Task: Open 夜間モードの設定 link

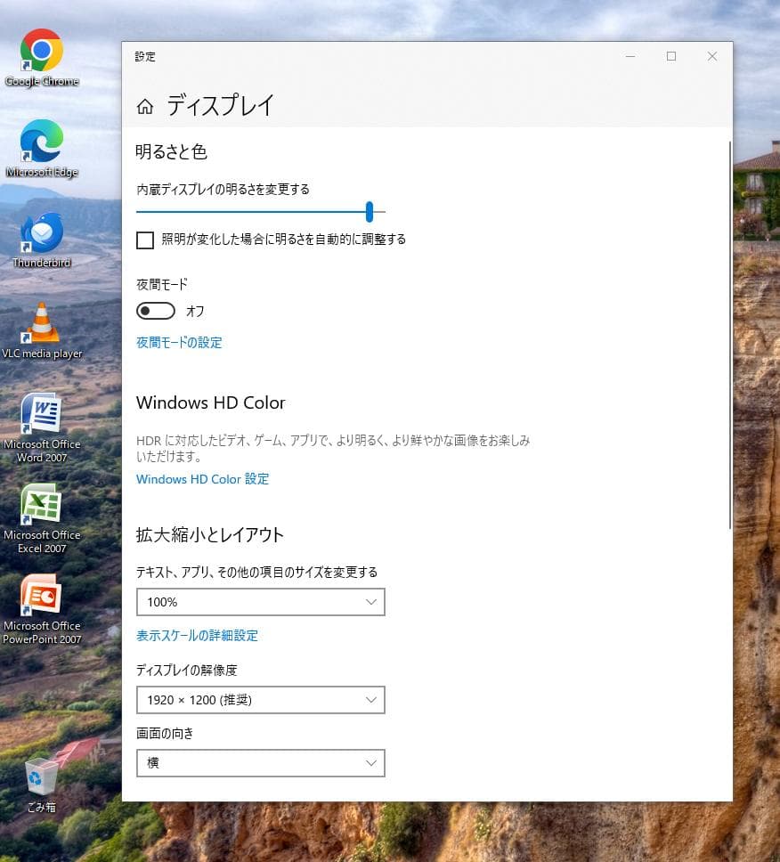Action: pos(178,342)
